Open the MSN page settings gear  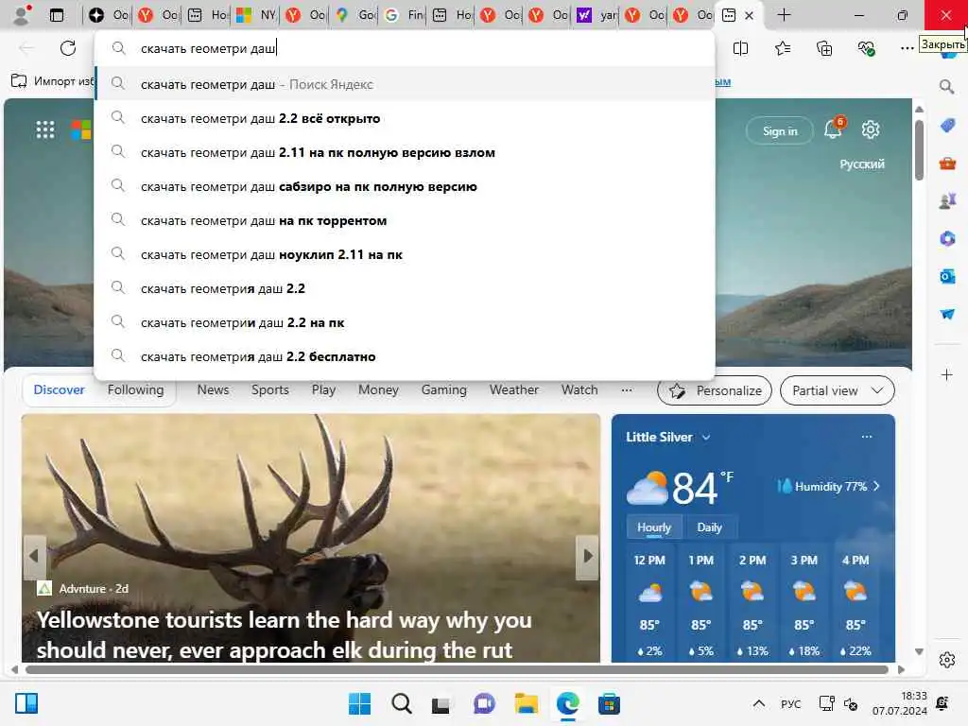click(871, 130)
